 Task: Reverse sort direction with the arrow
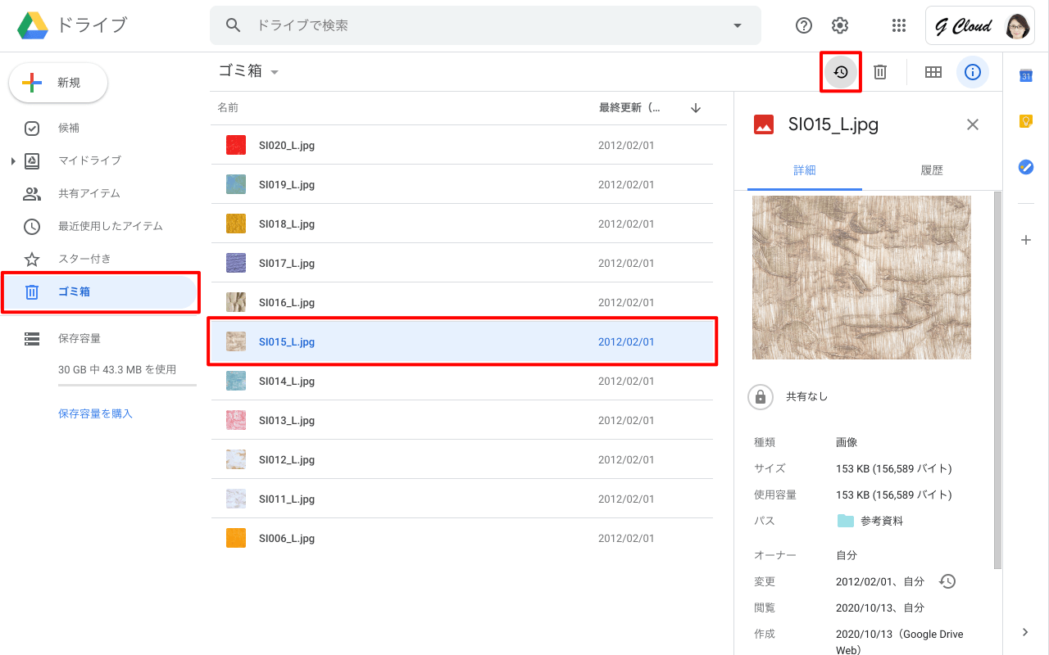tap(696, 107)
